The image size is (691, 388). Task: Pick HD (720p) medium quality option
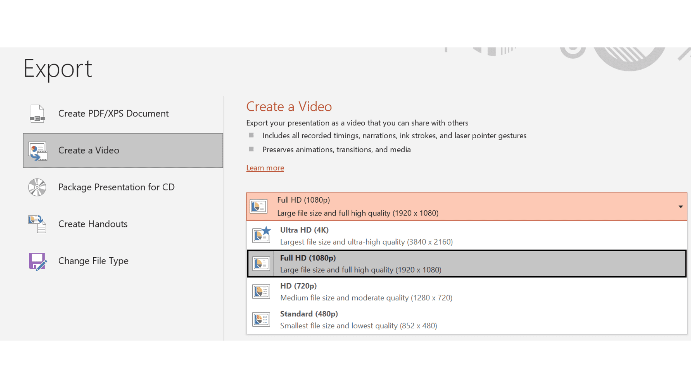coord(467,292)
